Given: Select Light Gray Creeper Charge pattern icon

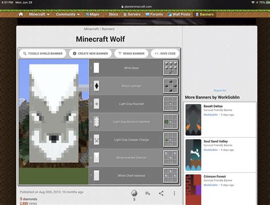Looking at the screenshot, I should 96,140.
